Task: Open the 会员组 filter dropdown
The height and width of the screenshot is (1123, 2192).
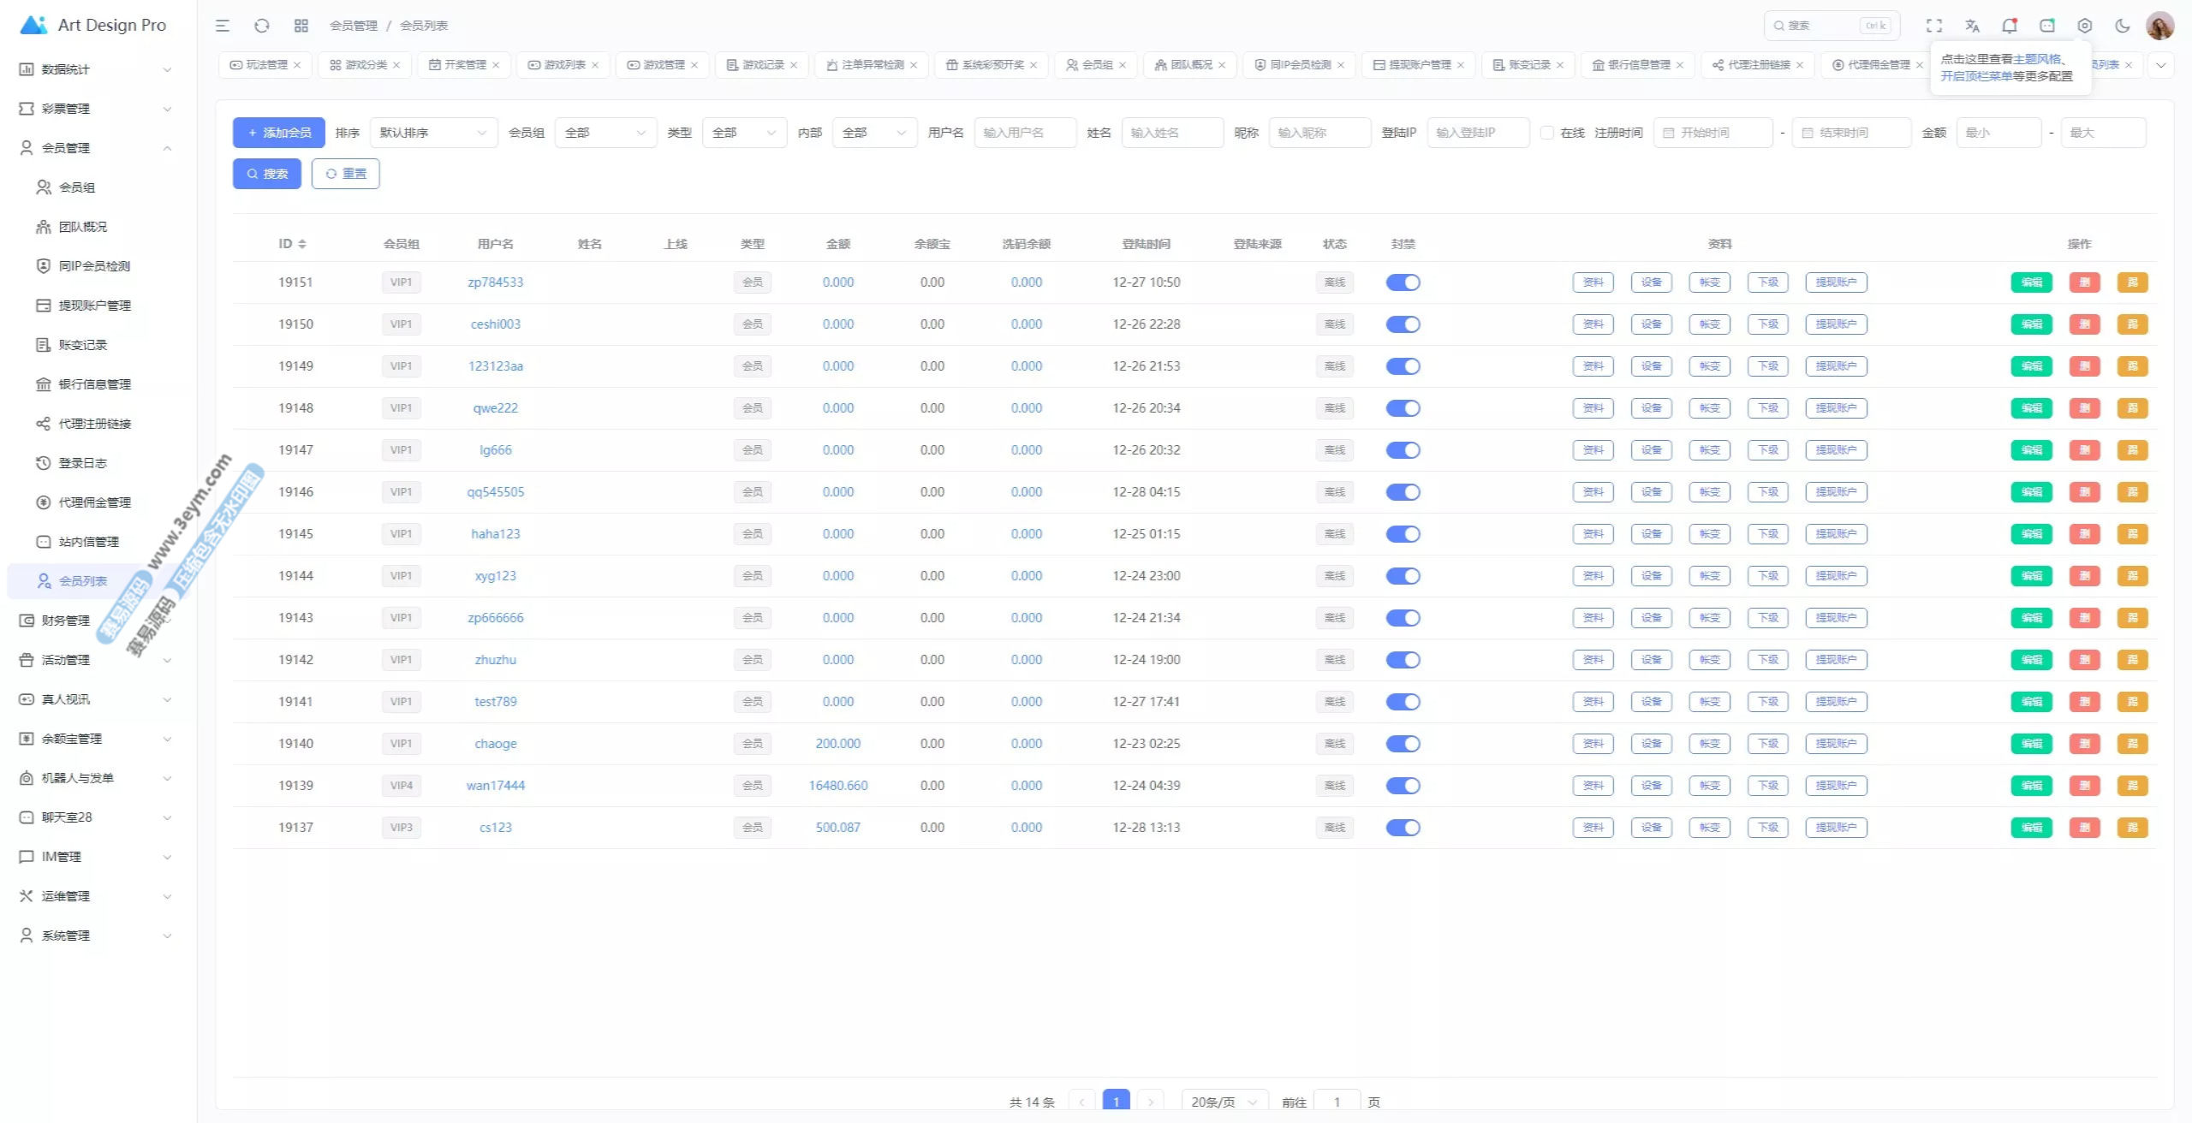Action: pyautogui.click(x=605, y=133)
